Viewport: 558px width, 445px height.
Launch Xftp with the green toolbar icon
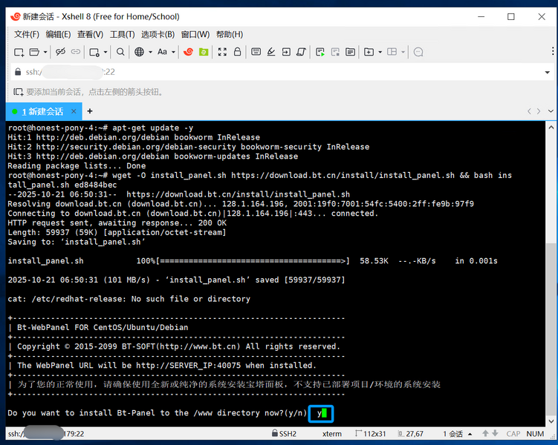204,52
